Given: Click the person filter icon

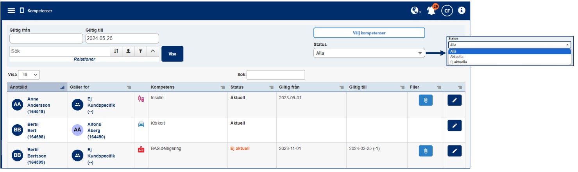Looking at the screenshot, I should tap(128, 51).
